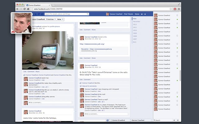Click the thumbs-up icon beside 'like this' on photo post
199x124 pixels.
point(25,75)
